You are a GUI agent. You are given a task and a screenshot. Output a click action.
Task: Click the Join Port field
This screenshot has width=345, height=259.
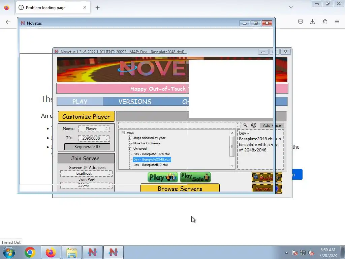click(x=86, y=185)
